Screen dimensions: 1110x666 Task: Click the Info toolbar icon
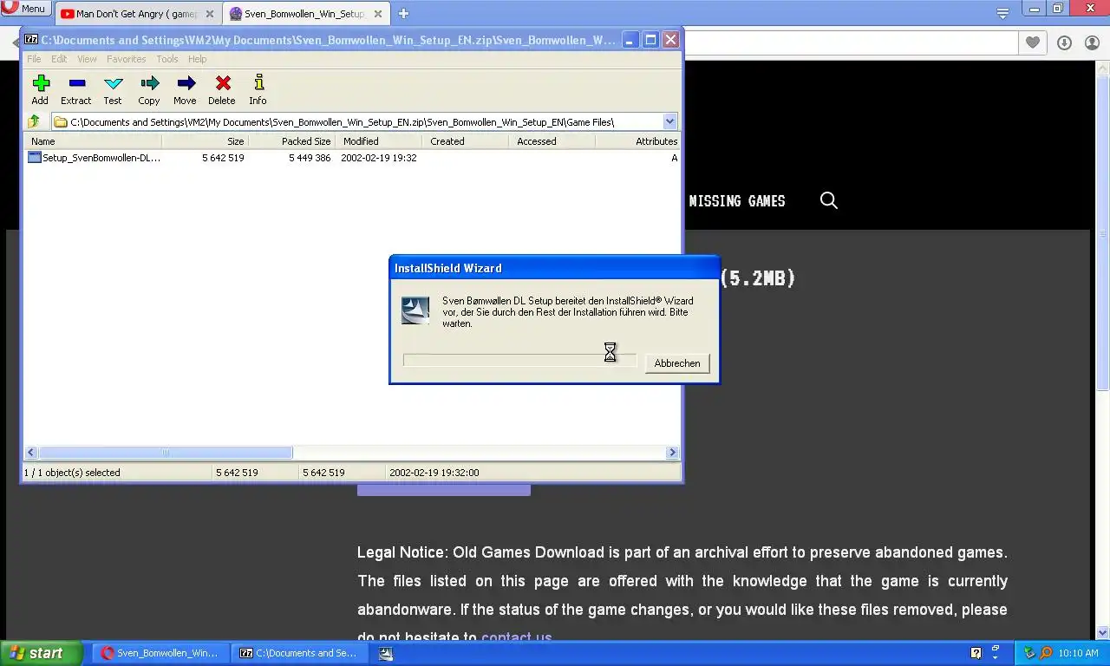click(x=258, y=83)
